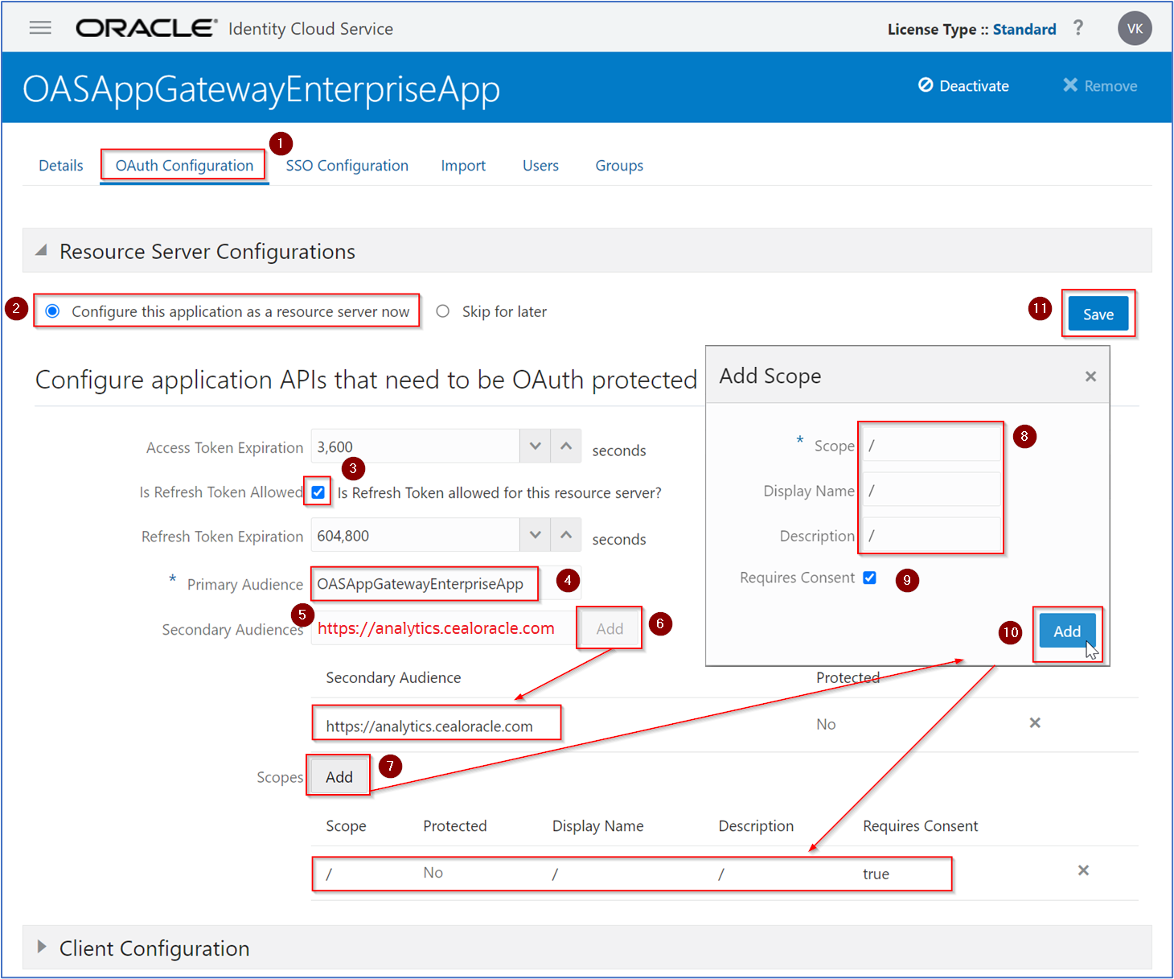Add the secondary audience URL
Image resolution: width=1174 pixels, height=979 pixels.
pos(610,629)
